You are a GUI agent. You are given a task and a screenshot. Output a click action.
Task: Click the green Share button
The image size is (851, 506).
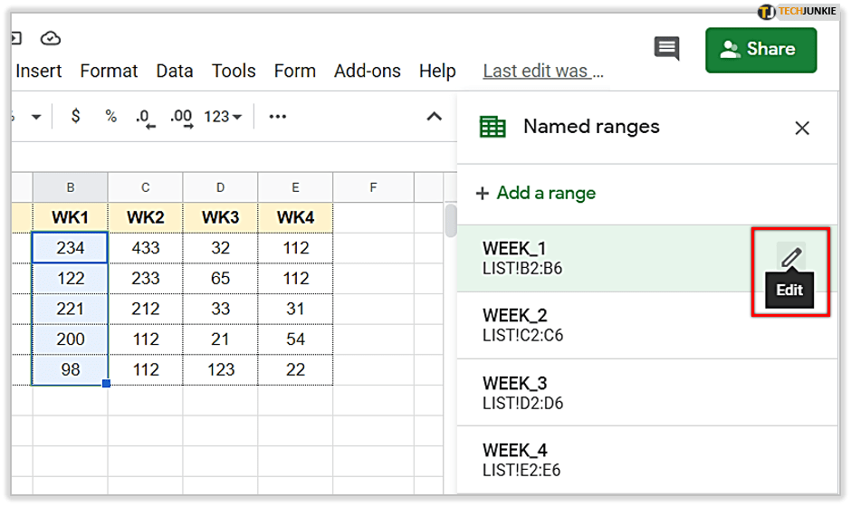[x=760, y=50]
